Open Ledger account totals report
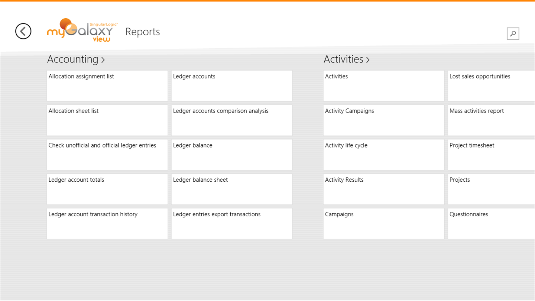 (107, 189)
